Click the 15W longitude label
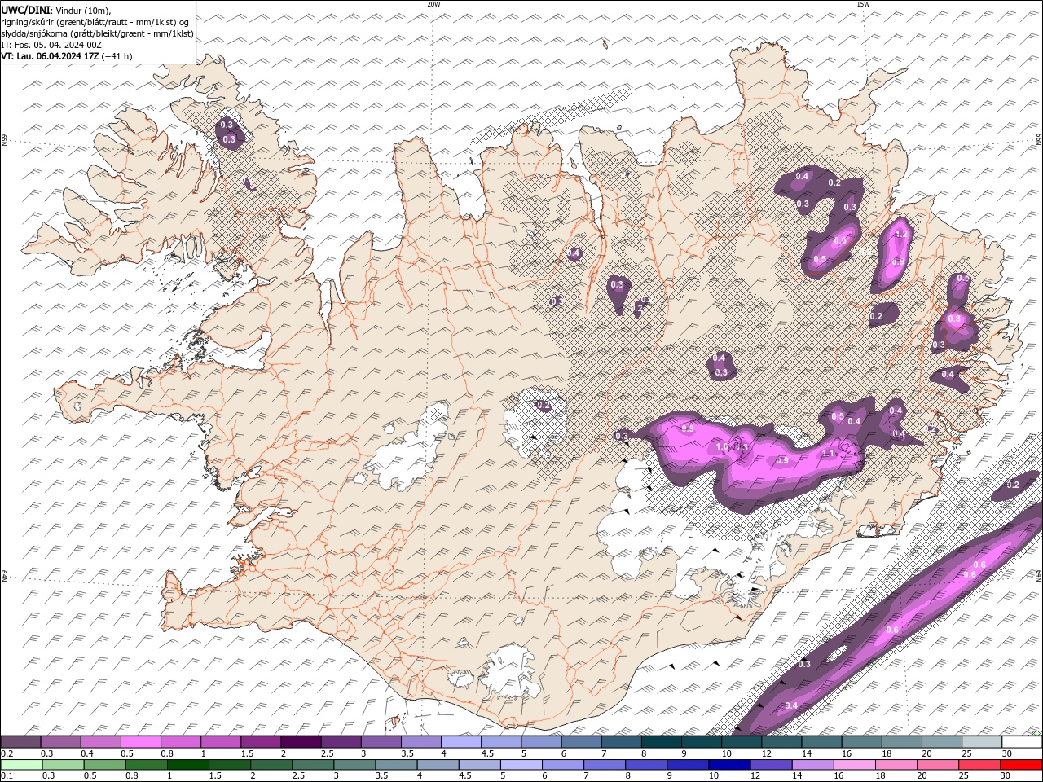The height and width of the screenshot is (782, 1043). (x=862, y=4)
